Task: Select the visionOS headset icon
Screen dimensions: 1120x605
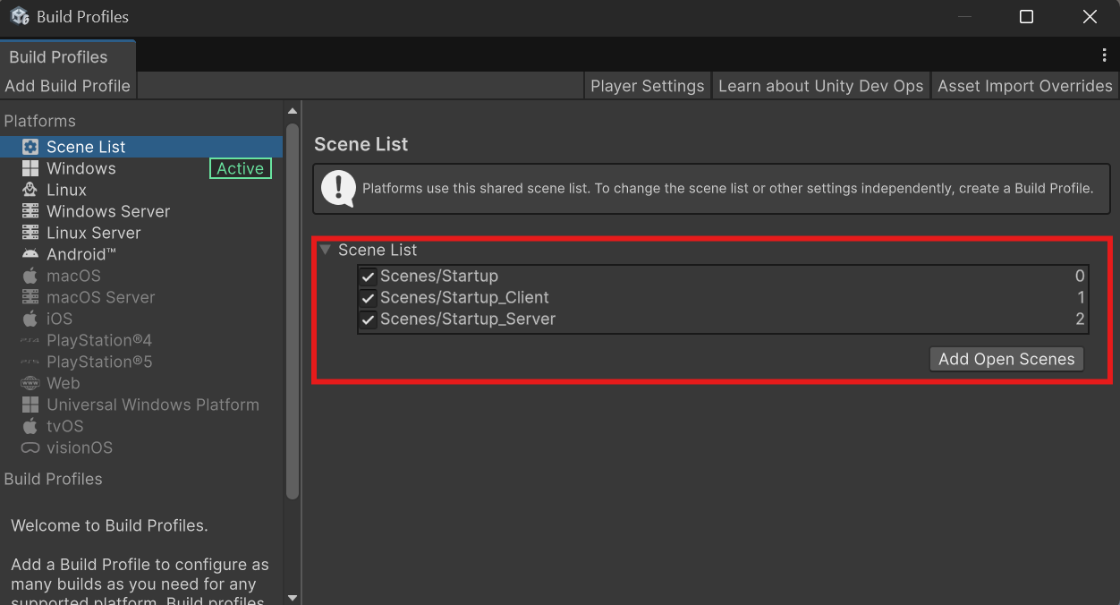Action: tap(30, 447)
